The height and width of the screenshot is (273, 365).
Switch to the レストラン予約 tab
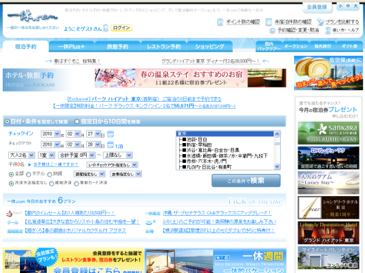tap(164, 47)
